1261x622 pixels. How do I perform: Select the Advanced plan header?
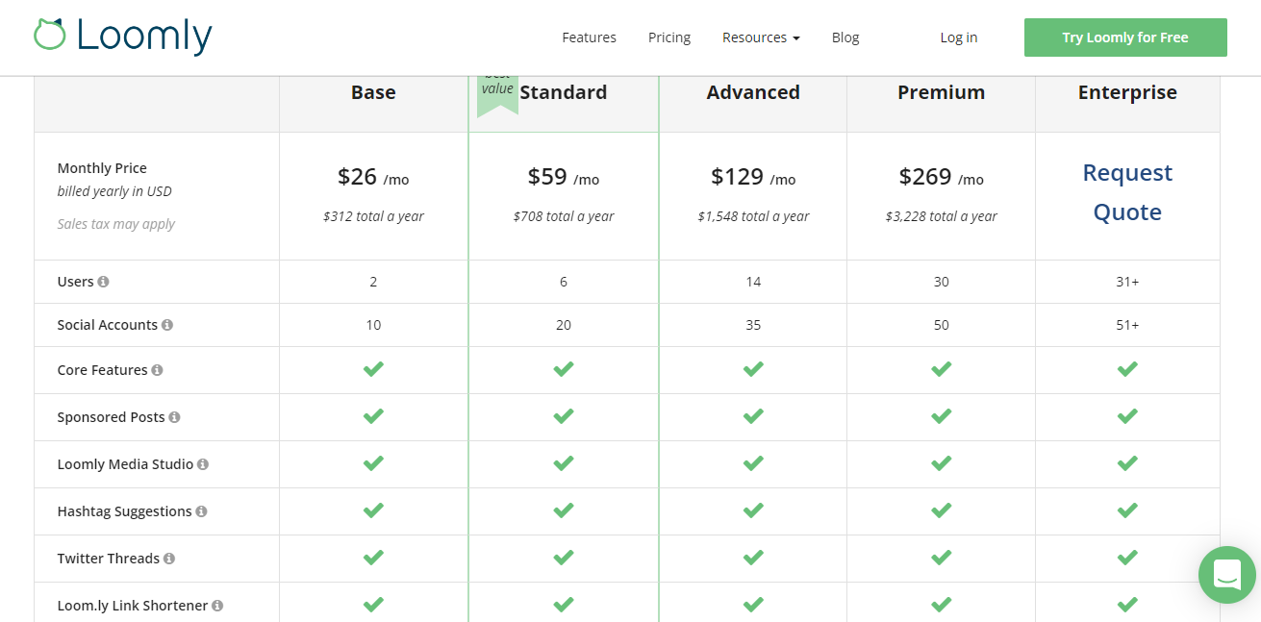753,92
